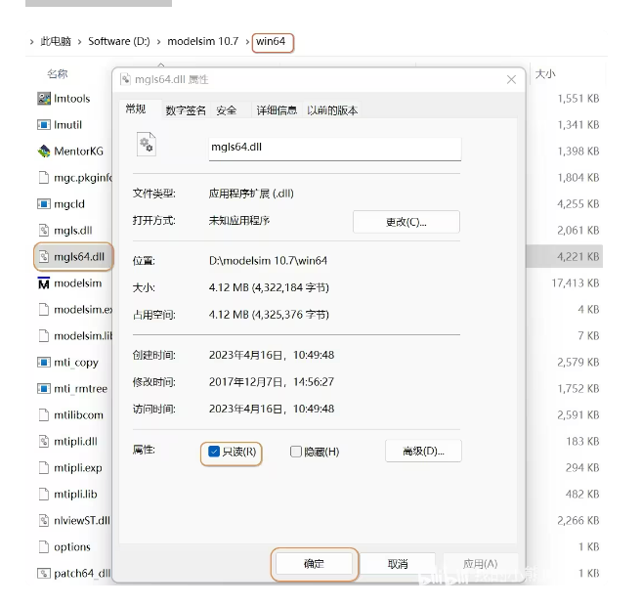Click the title bar icon of properties dialog
Image resolution: width=641 pixels, height=606 pixels.
[125, 79]
